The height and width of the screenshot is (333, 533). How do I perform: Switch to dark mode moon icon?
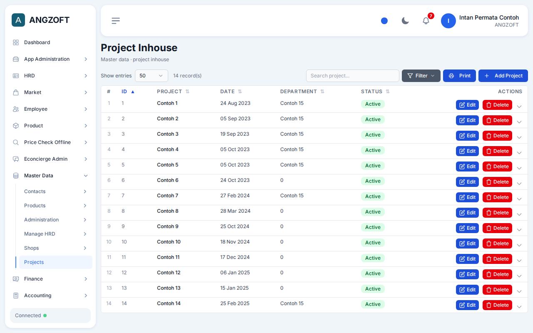pos(405,21)
